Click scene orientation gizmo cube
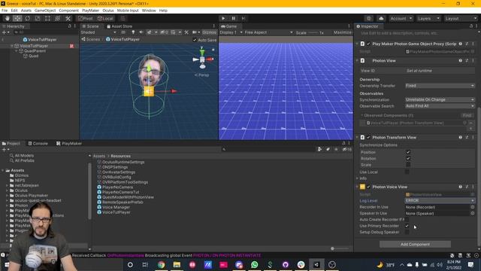Screen dimensions: 481x271 [x=202, y=59]
